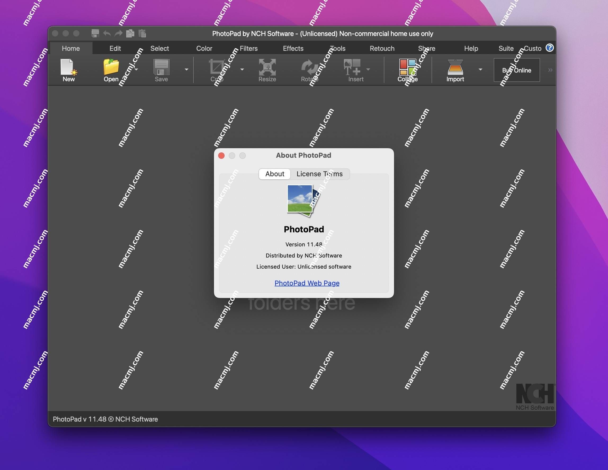Image resolution: width=608 pixels, height=470 pixels.
Task: Open the Color menu
Action: coord(204,48)
